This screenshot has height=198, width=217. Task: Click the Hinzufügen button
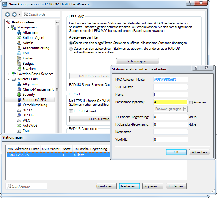(x=106, y=186)
